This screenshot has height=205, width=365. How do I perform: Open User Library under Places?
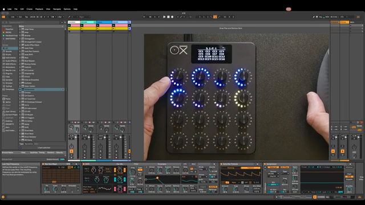[x=10, y=112]
